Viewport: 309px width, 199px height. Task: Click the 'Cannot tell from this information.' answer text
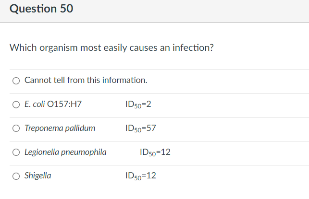pos(86,80)
